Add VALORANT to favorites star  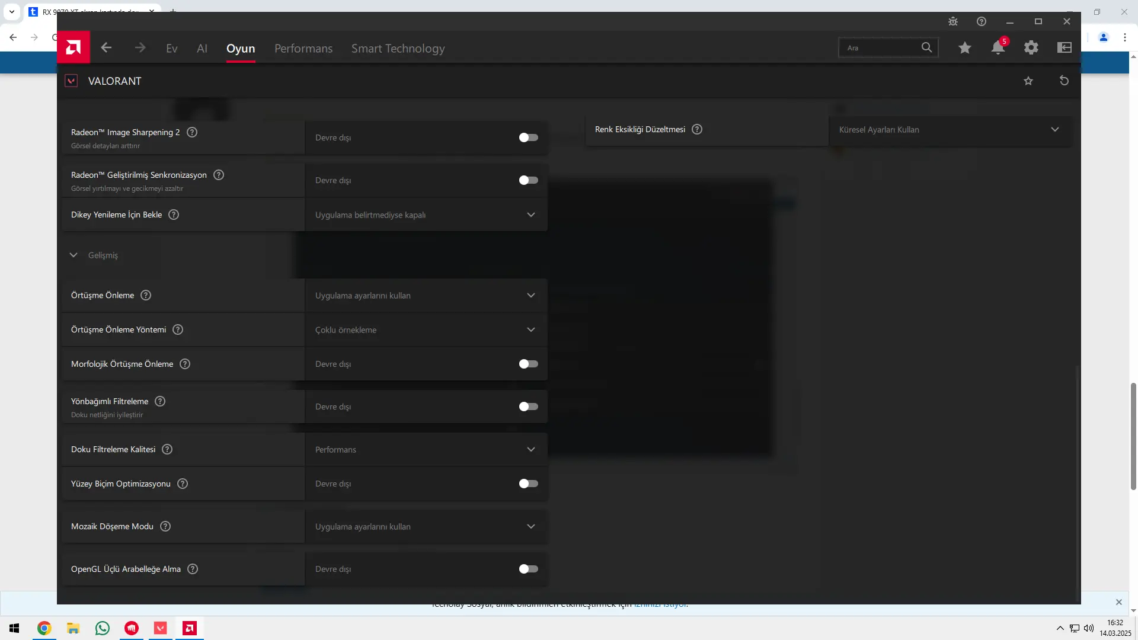tap(1028, 81)
